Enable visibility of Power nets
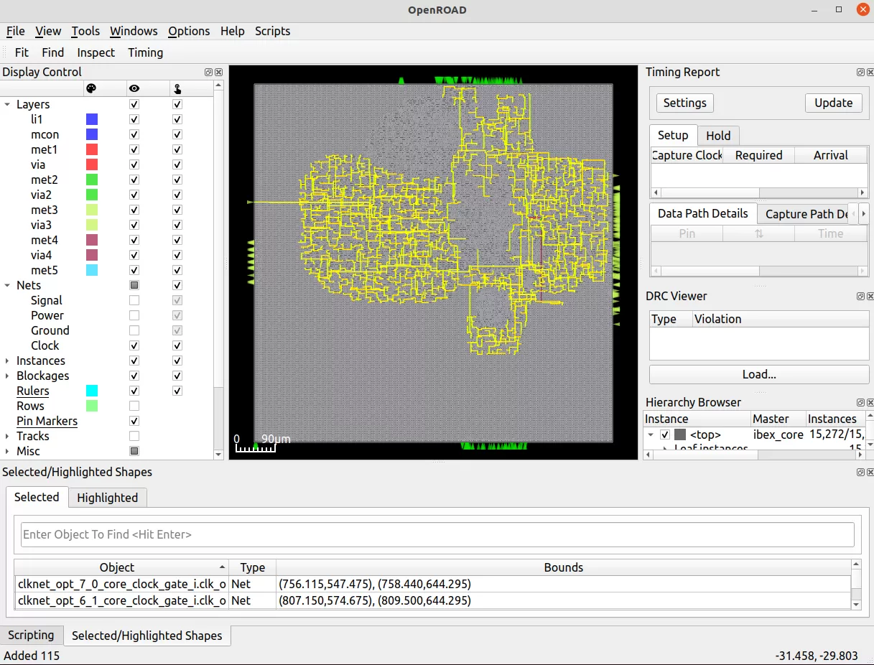This screenshot has height=665, width=874. pos(134,315)
